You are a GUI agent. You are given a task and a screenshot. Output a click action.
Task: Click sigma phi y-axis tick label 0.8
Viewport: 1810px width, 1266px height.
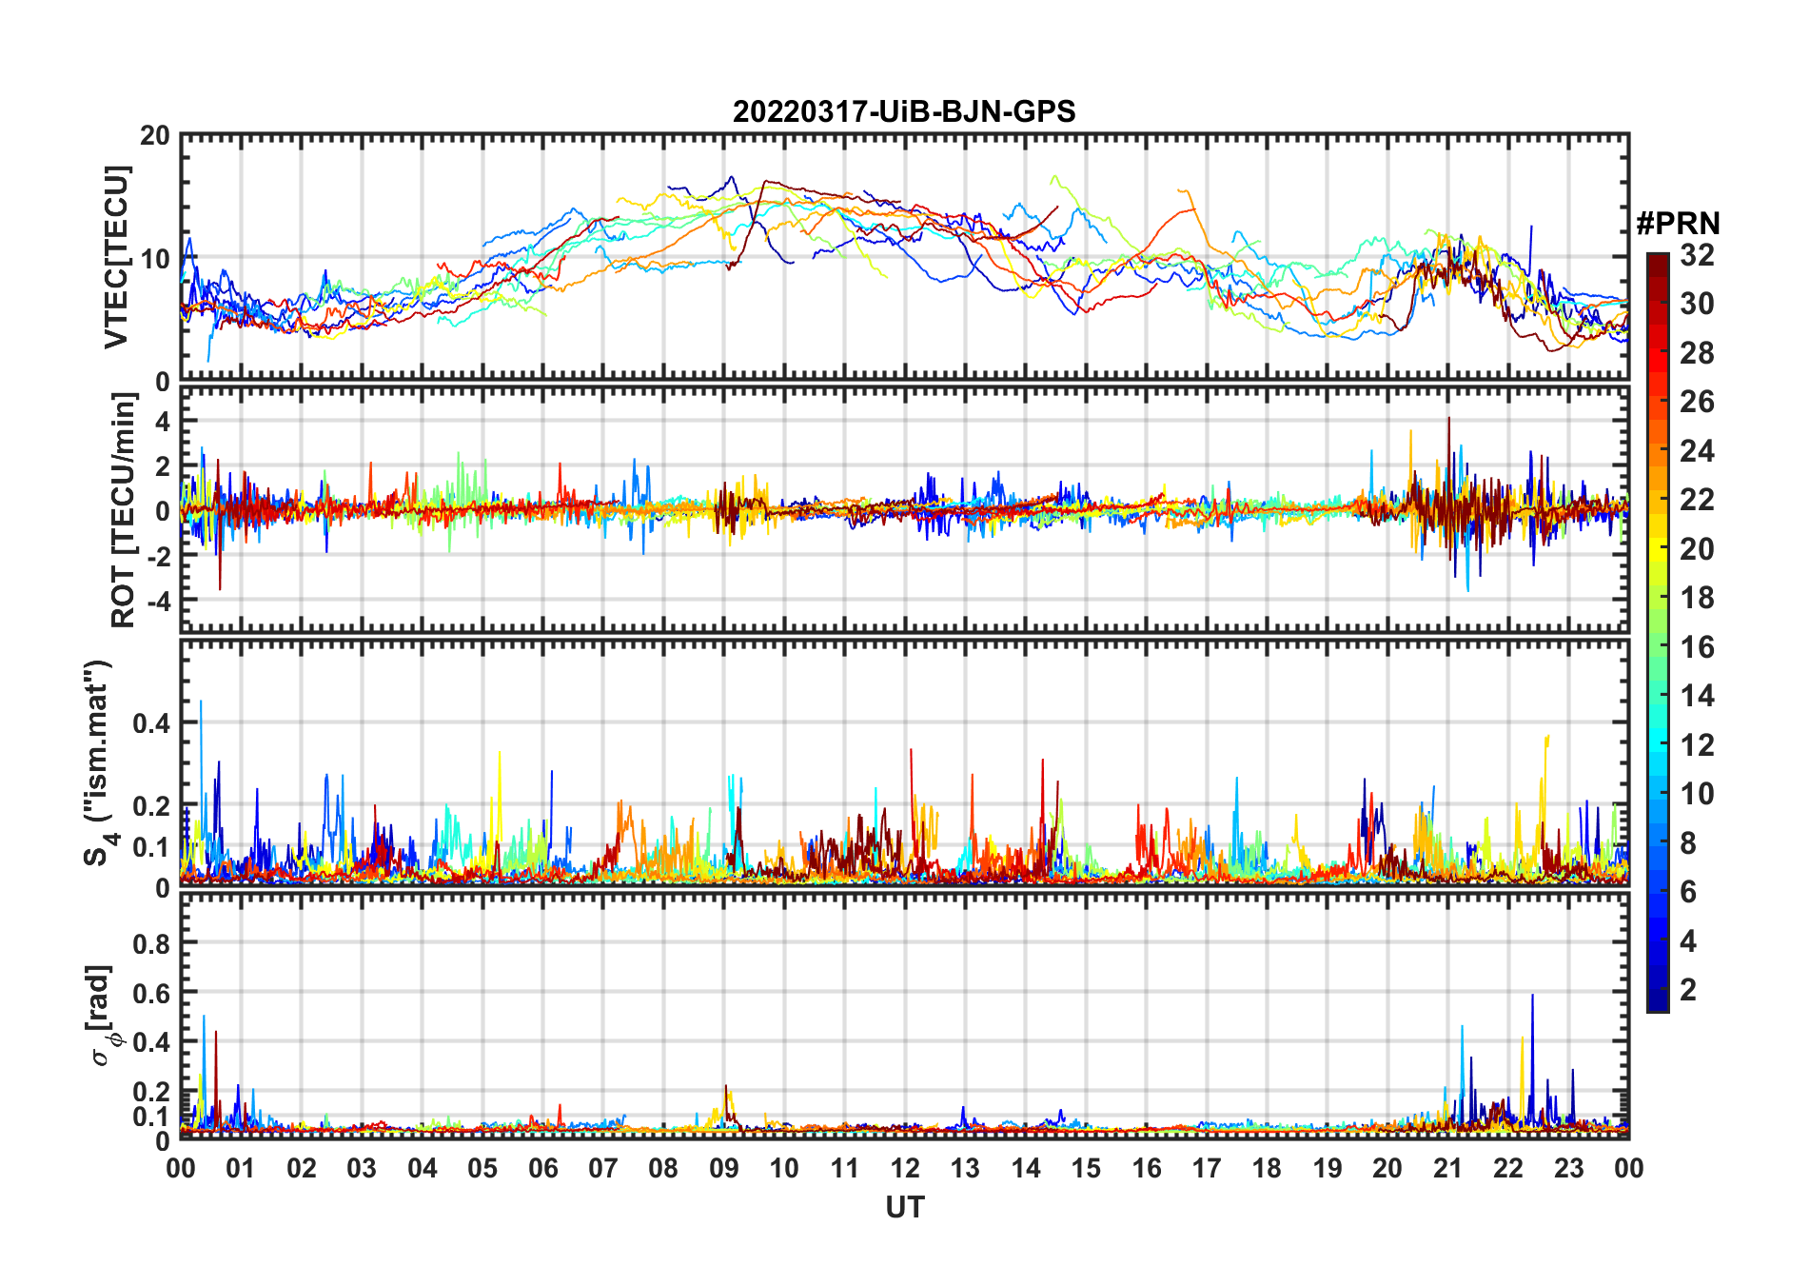pyautogui.click(x=152, y=943)
